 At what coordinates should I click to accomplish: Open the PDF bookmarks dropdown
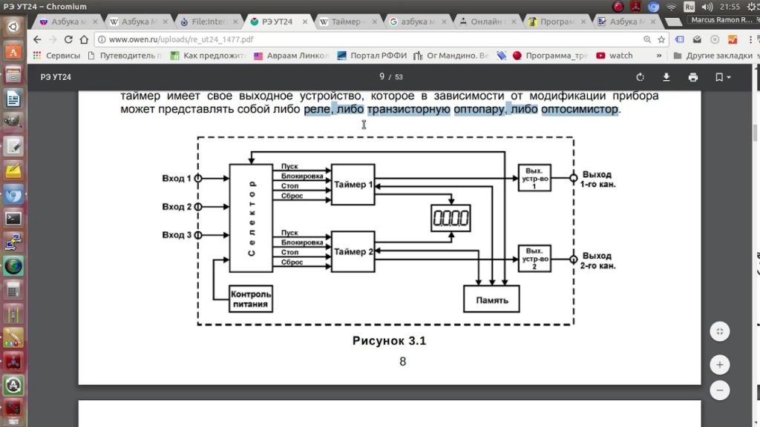[723, 77]
